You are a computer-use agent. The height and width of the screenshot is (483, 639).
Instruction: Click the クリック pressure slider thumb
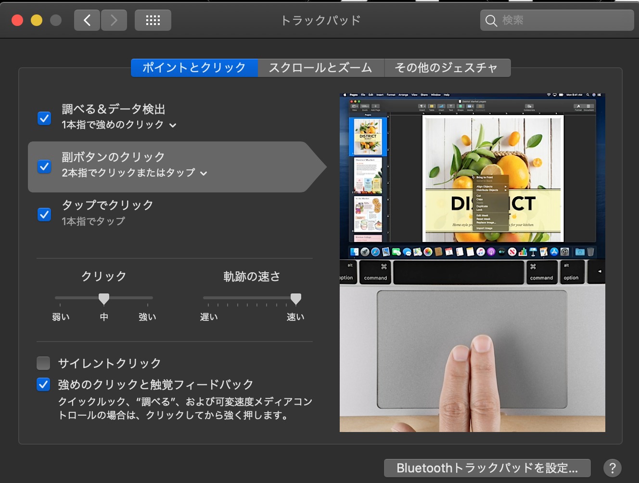[103, 299]
